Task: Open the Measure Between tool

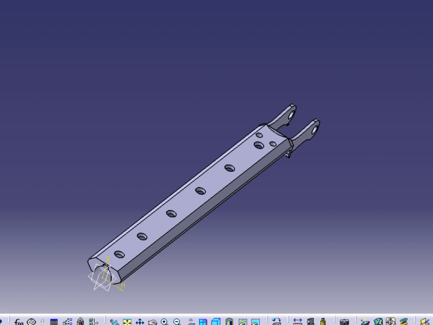Action: pyautogui.click(x=297, y=322)
